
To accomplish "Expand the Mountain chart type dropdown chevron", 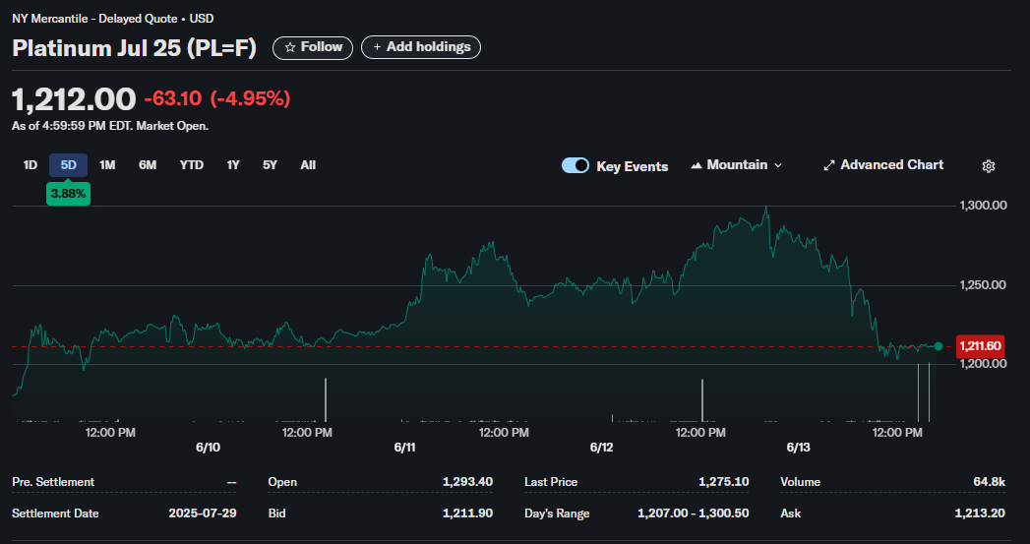I will coord(778,165).
